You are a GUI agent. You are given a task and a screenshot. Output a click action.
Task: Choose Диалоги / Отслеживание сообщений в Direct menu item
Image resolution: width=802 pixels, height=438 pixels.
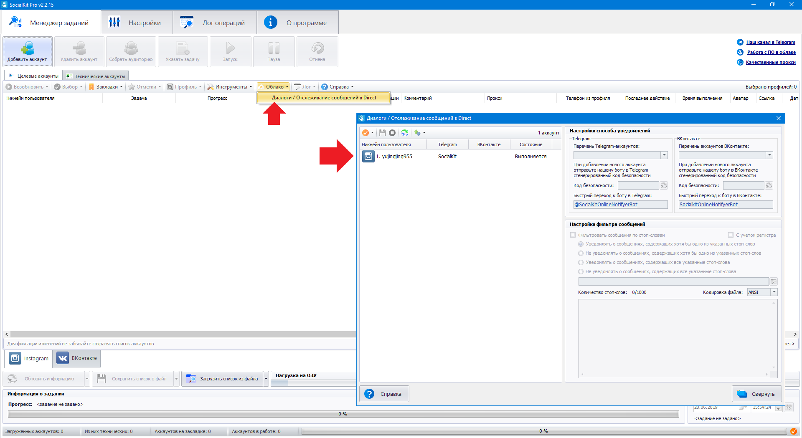click(x=324, y=98)
